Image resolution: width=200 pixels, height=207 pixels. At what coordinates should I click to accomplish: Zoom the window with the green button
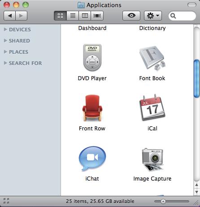tap(26, 5)
